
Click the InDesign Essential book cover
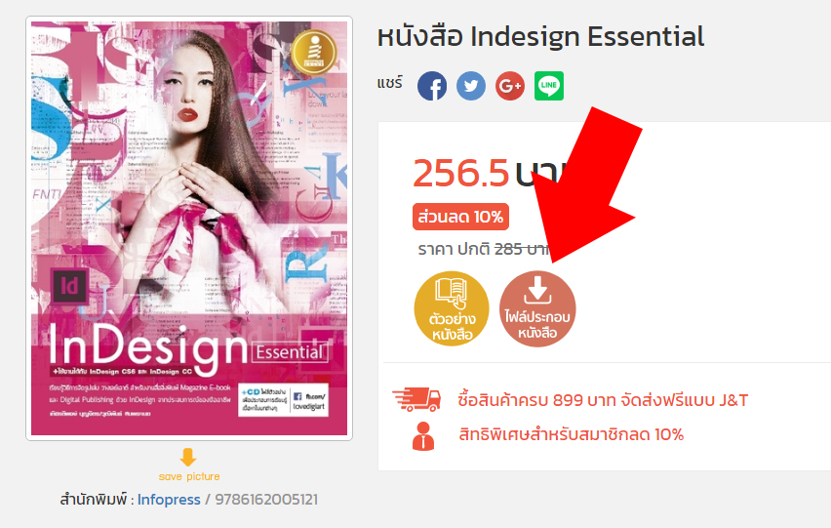[x=189, y=228]
